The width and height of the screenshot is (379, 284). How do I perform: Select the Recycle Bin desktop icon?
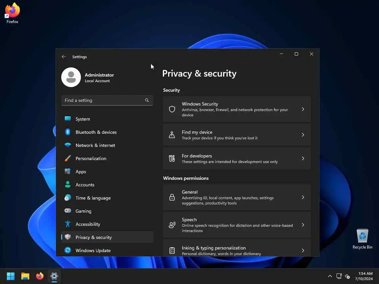362,239
